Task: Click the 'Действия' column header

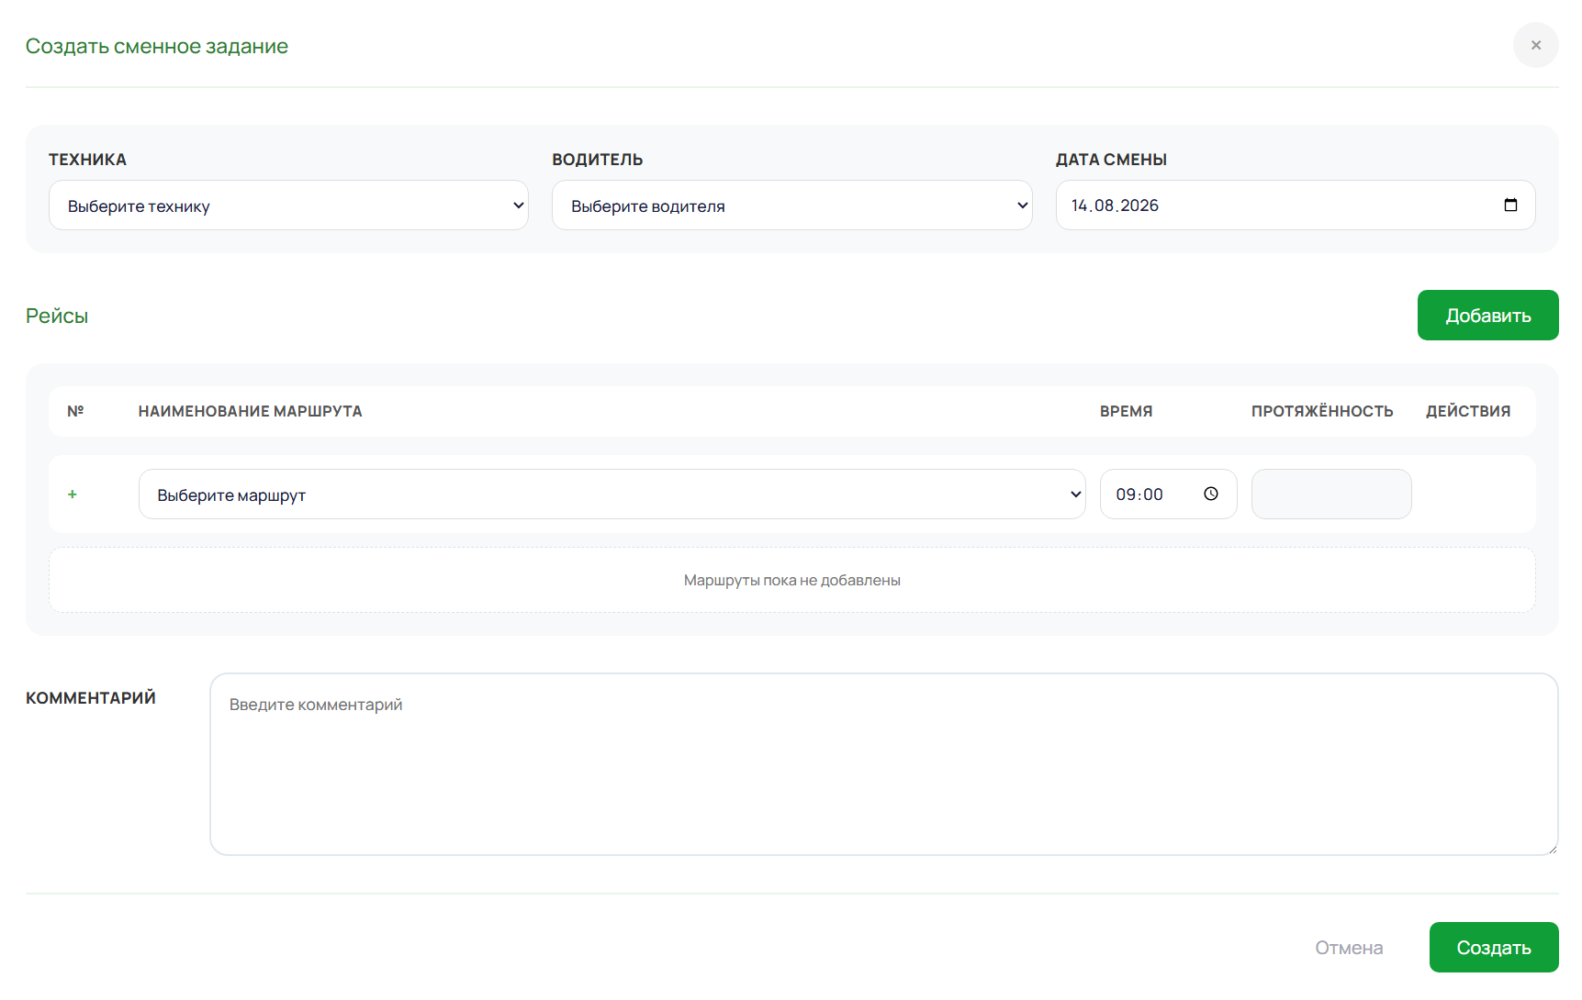Action: tap(1467, 411)
